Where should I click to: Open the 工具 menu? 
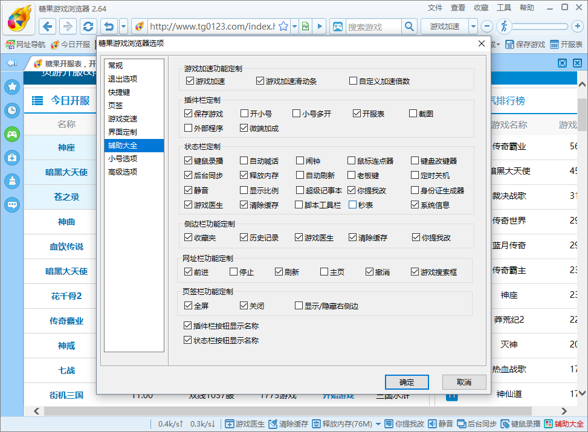pos(503,8)
